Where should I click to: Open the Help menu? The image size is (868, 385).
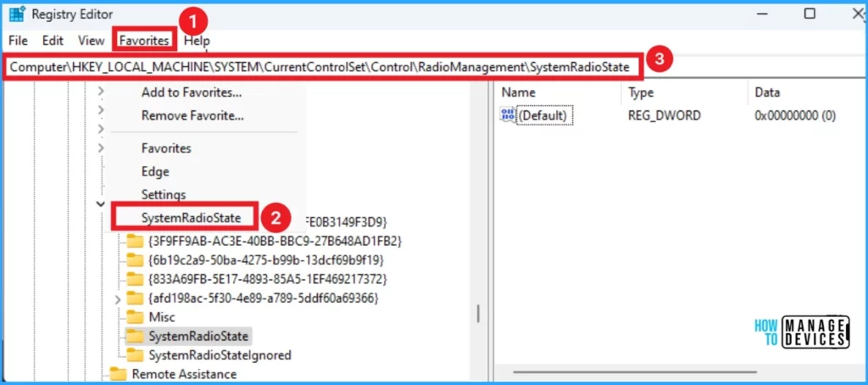[x=197, y=41]
